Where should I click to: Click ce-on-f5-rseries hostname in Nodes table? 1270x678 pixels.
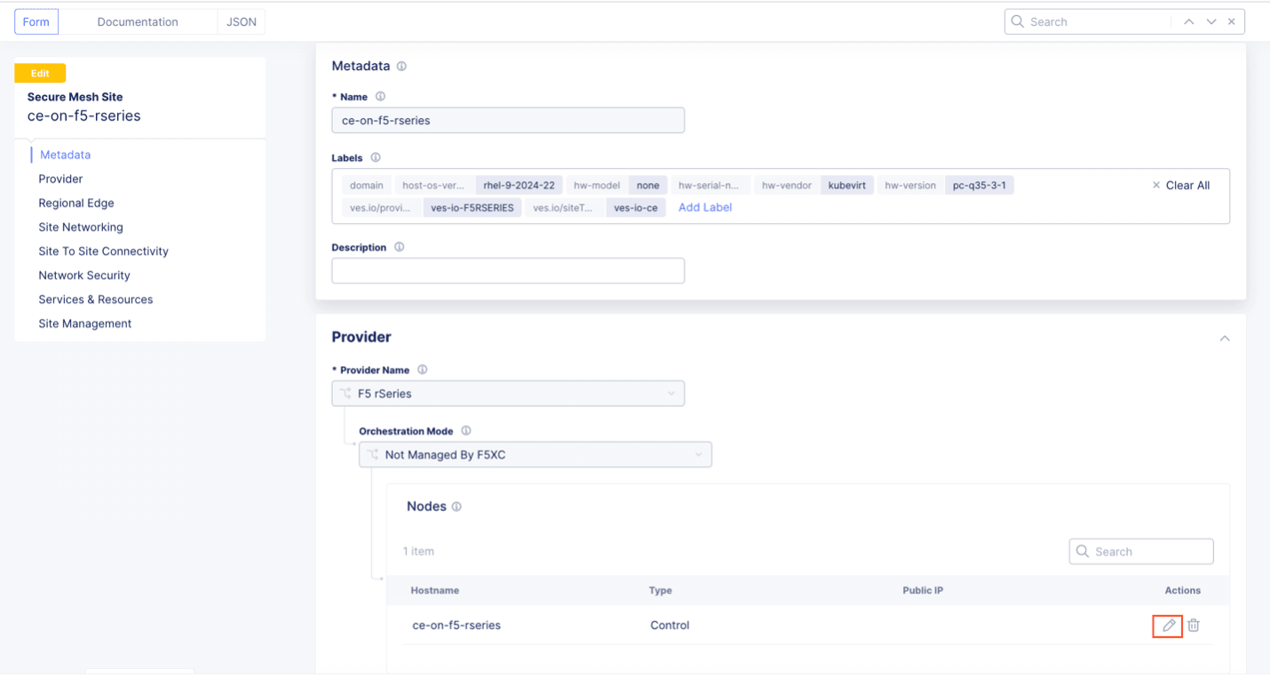coord(456,626)
